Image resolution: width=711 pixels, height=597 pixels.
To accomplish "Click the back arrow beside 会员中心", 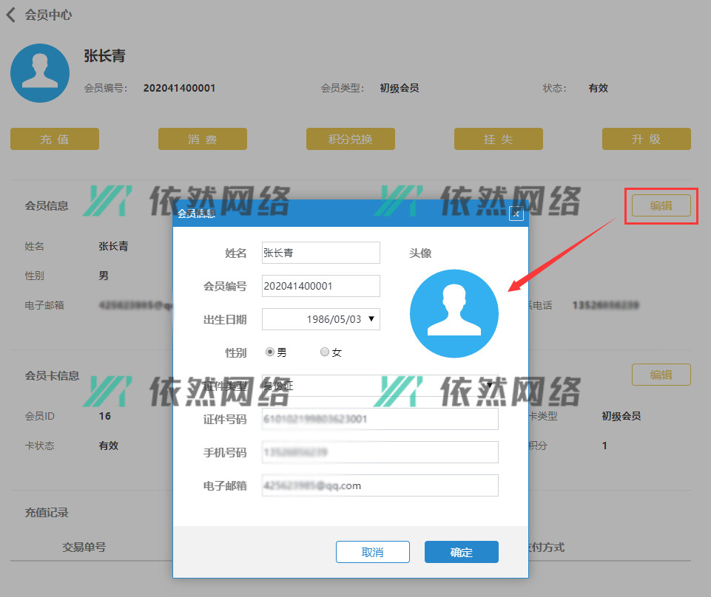I will point(11,15).
